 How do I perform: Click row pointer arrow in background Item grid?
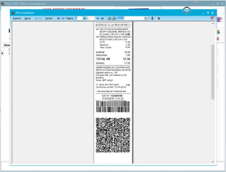pyautogui.click(x=2, y=53)
